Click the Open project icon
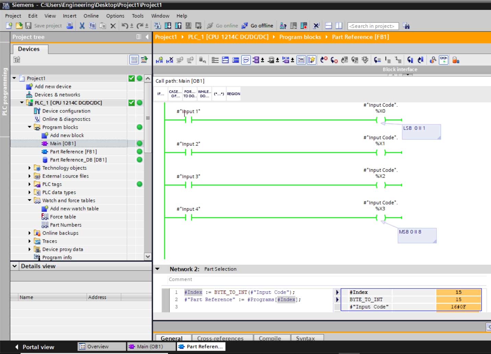 click(19, 26)
